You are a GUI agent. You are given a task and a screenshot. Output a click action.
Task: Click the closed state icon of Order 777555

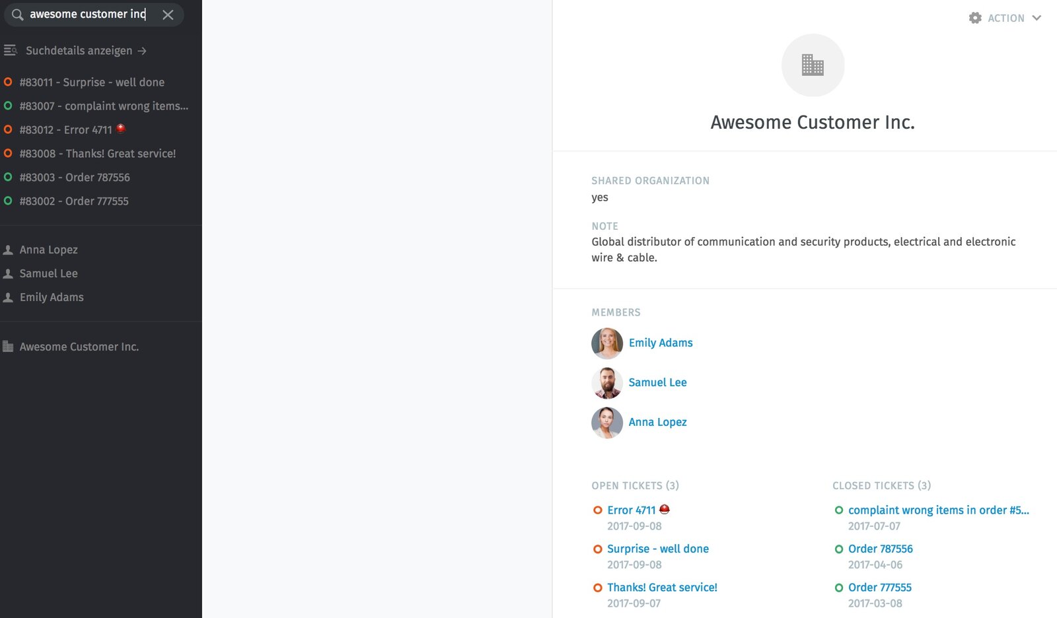tap(838, 587)
